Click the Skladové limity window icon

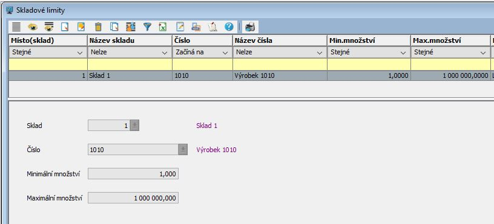click(10, 10)
